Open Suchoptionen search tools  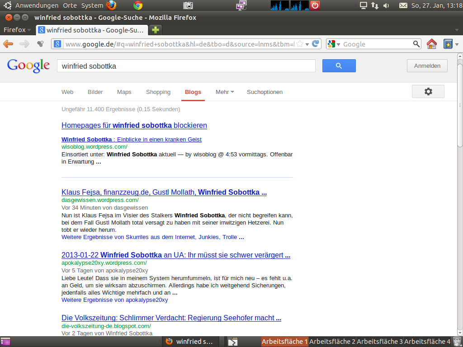(x=265, y=92)
